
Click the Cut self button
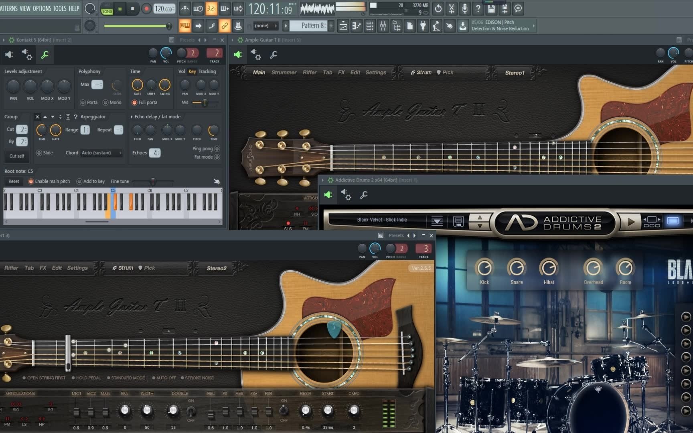pyautogui.click(x=17, y=156)
